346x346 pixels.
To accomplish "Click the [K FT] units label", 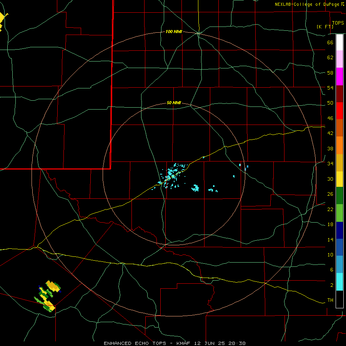I will (x=325, y=27).
